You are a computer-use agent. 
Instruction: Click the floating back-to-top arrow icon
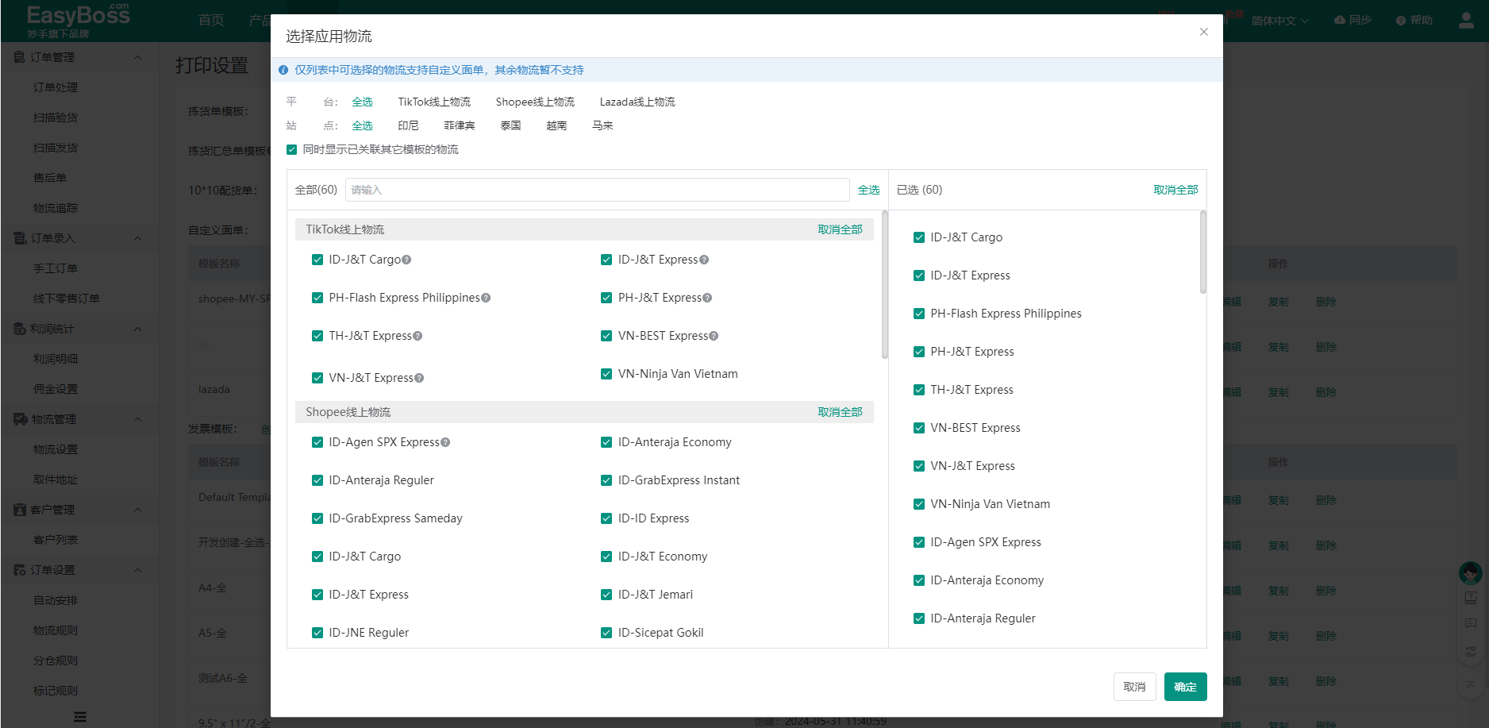coord(1471,684)
